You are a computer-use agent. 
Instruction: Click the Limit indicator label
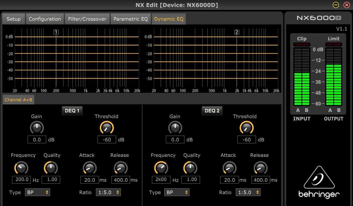[334, 39]
